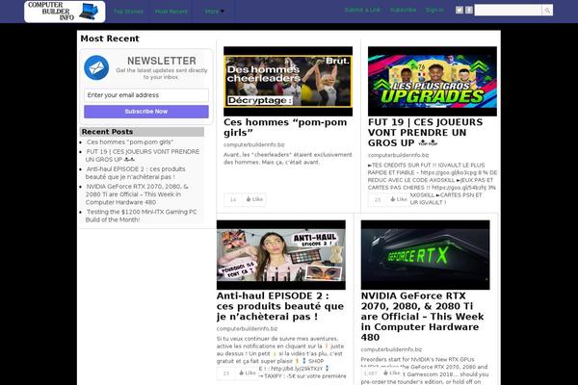
Task: Open headline Ces hommes "pom-pom girls"
Action: [285, 127]
